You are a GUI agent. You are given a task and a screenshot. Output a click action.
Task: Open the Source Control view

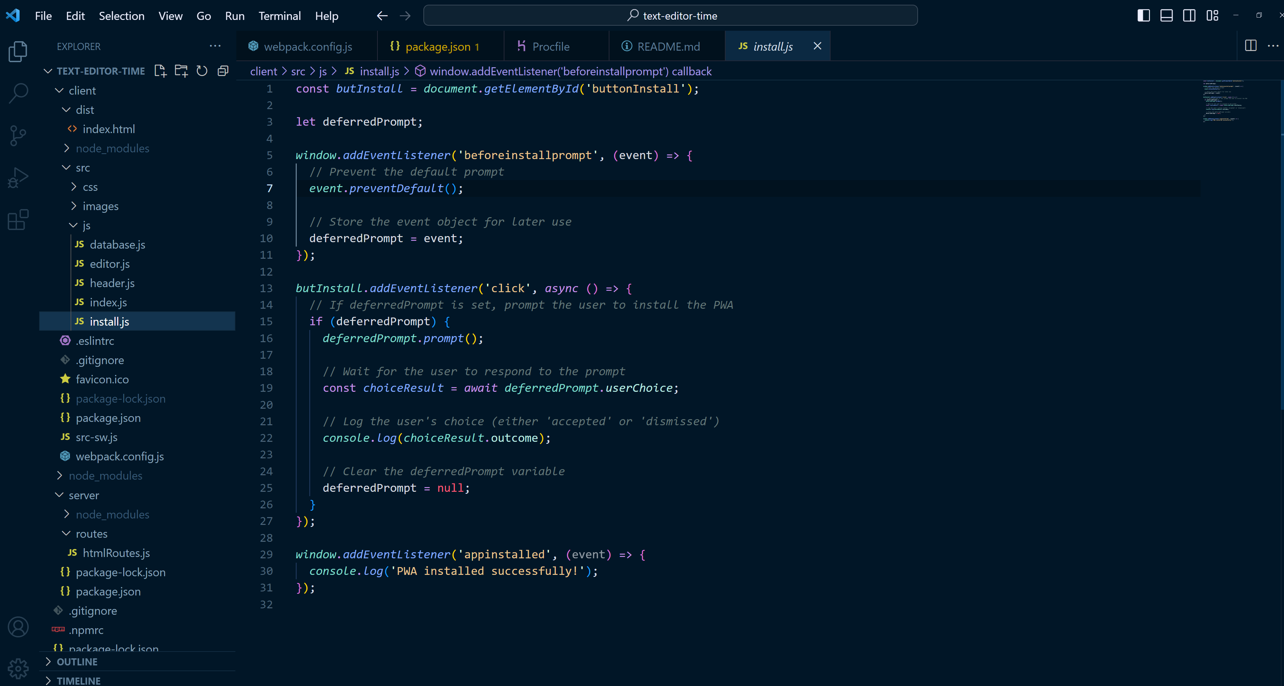click(19, 135)
